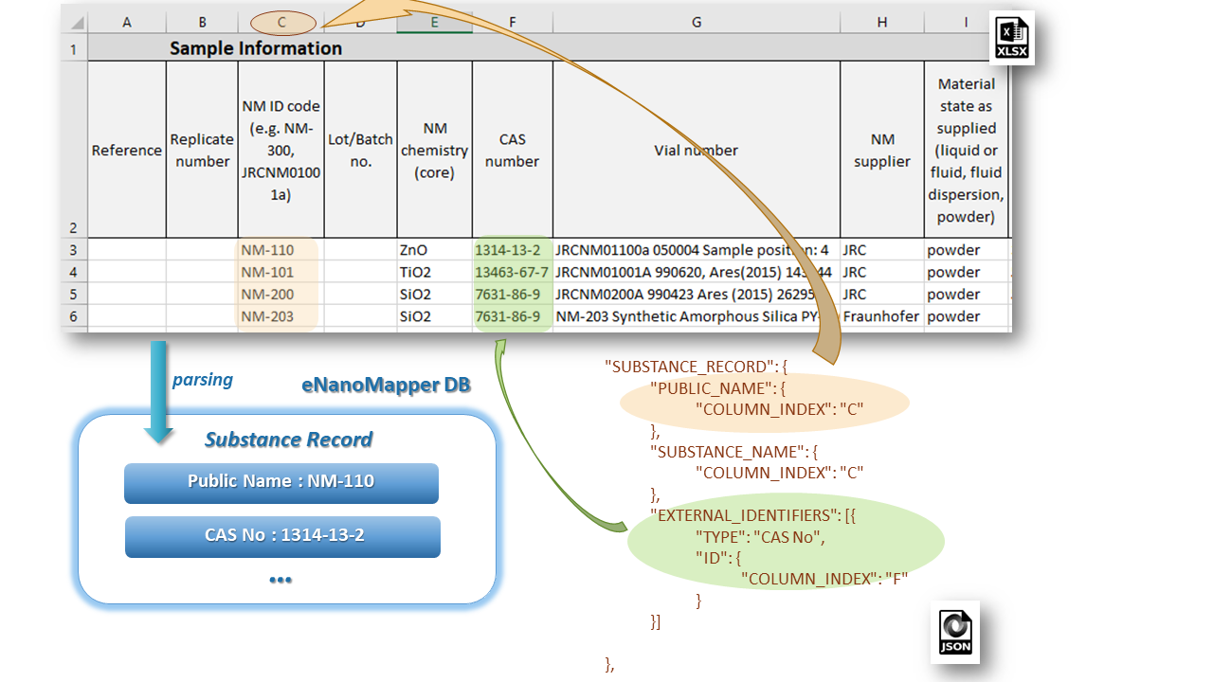Viewport: 1213px width, 682px height.
Task: Click the NM ID code header cell
Action: (x=281, y=150)
